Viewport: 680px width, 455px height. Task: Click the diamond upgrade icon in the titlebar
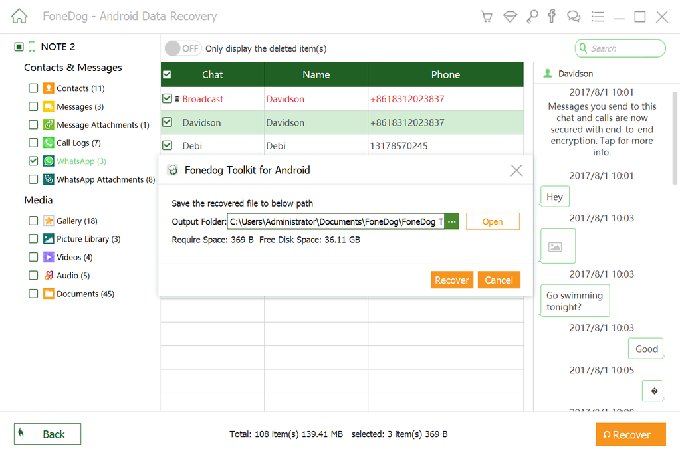coord(510,16)
